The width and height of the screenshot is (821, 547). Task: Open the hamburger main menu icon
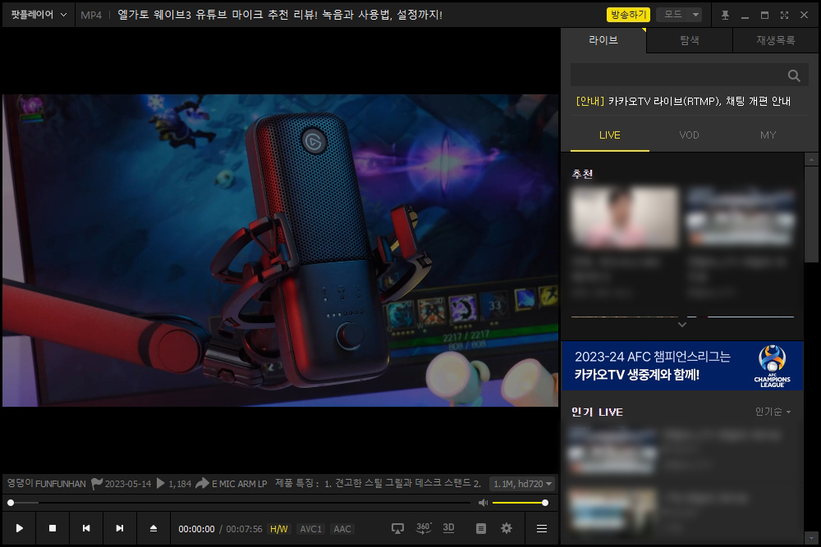[542, 529]
